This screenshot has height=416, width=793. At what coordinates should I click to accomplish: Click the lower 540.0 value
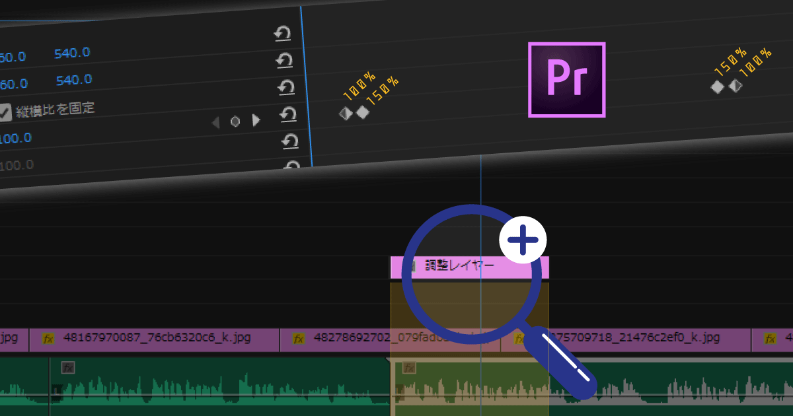tap(74, 81)
